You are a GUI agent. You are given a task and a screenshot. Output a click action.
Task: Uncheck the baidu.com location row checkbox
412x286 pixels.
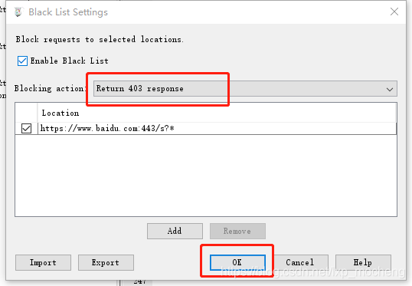coord(26,129)
